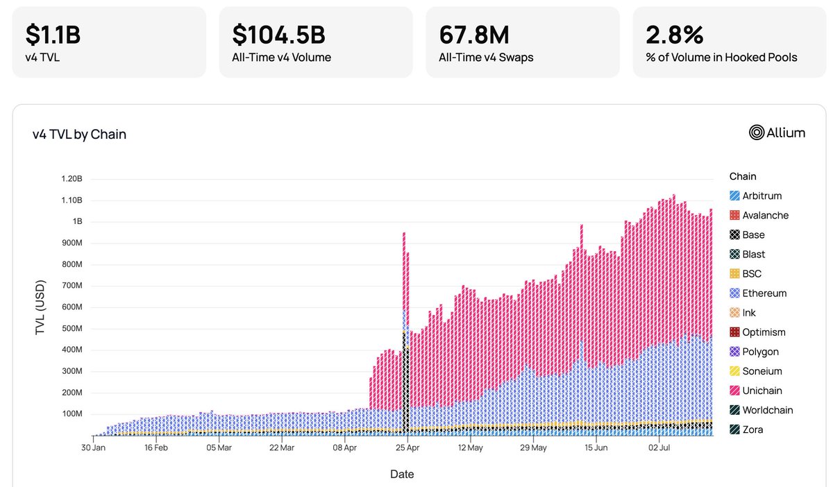Viewport: 833px width, 487px height.
Task: Click the 05 Mar x-axis date
Action: [219, 447]
